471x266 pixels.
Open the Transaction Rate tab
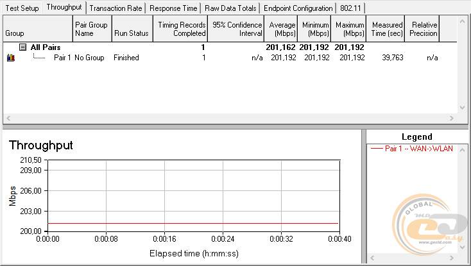click(116, 8)
